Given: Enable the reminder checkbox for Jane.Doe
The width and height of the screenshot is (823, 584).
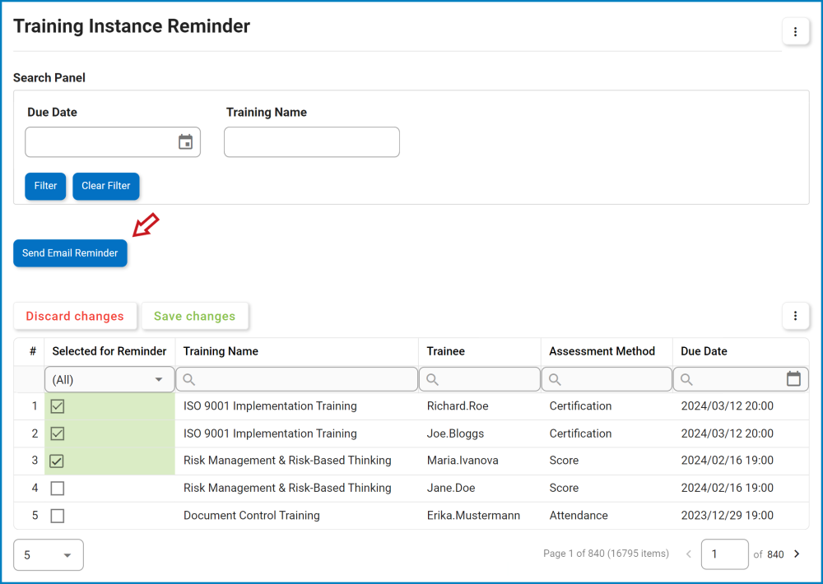Looking at the screenshot, I should pyautogui.click(x=57, y=488).
